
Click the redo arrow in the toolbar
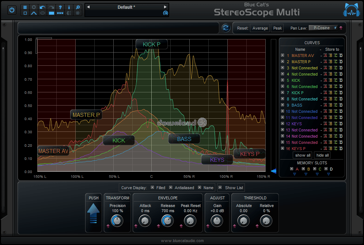coord(51,7)
